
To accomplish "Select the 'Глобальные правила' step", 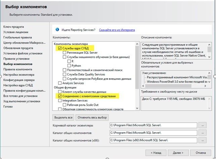I will point(17,37).
